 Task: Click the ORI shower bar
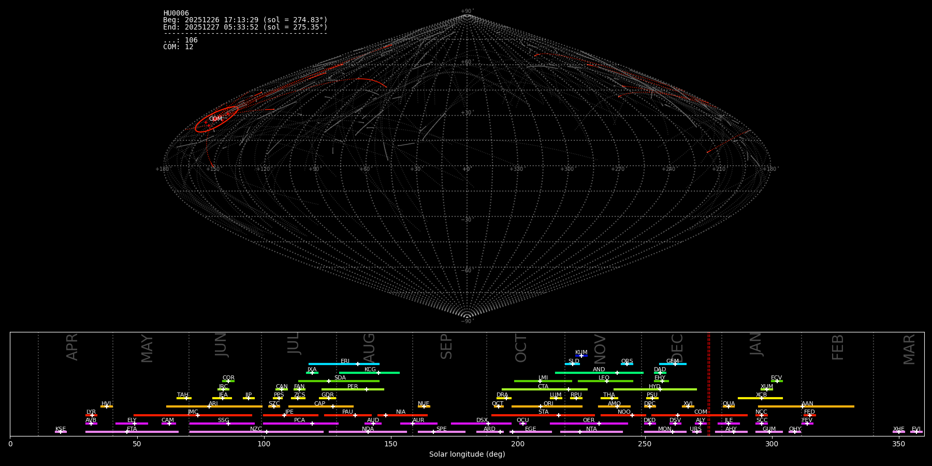click(x=547, y=406)
